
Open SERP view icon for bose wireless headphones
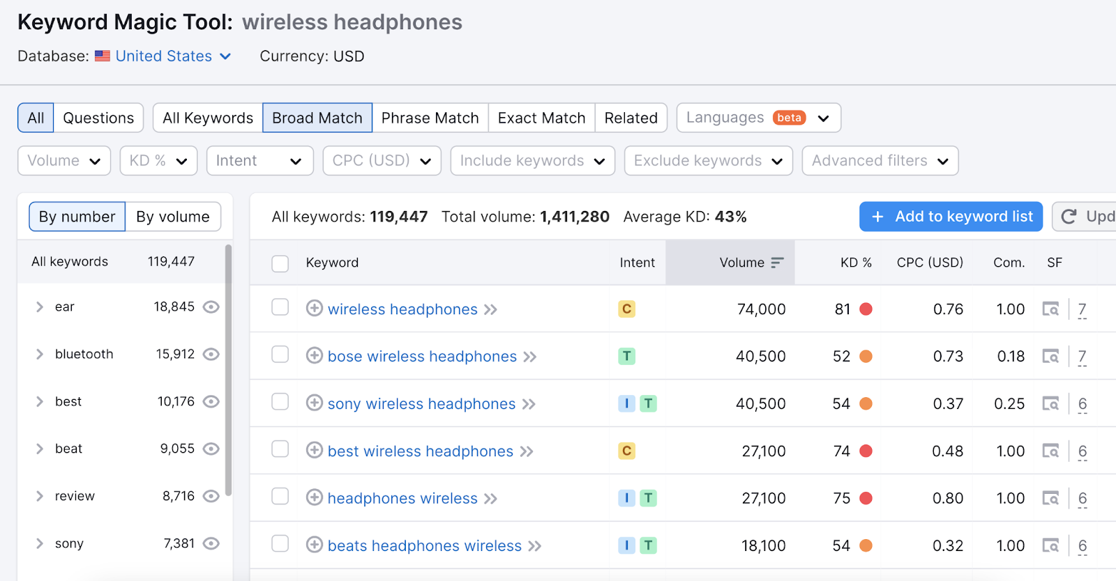[1050, 356]
